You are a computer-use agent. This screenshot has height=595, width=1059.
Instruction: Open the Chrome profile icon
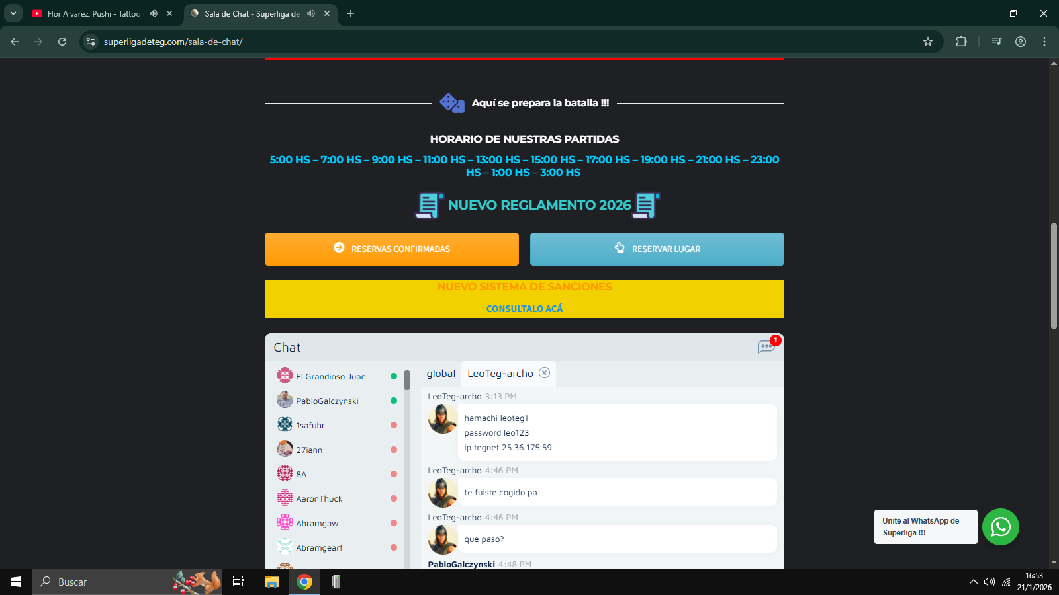click(1021, 42)
